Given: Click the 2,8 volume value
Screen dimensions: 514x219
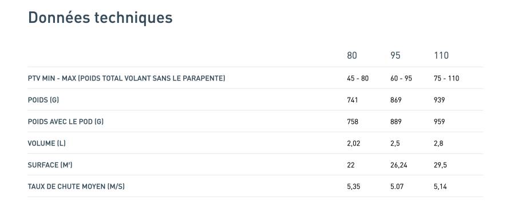Looking at the screenshot, I should pyautogui.click(x=438, y=143).
